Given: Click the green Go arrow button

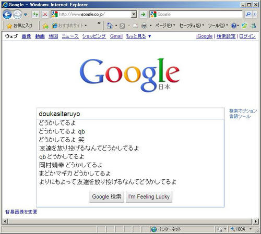Looking at the screenshot, I should [x=143, y=14].
